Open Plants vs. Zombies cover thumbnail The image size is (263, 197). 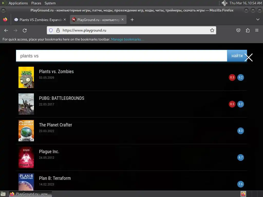[26, 77]
